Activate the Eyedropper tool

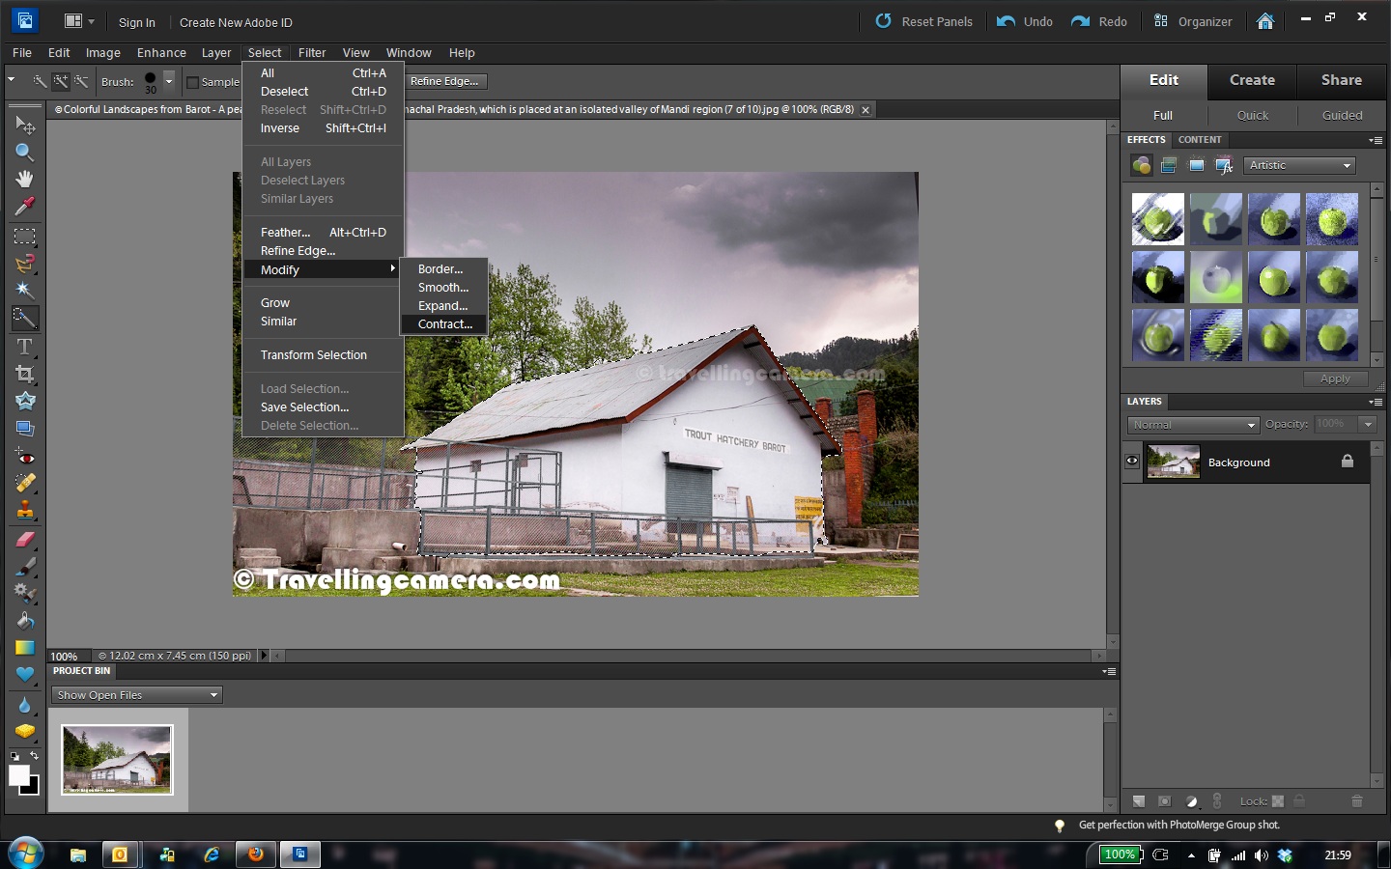pyautogui.click(x=24, y=207)
